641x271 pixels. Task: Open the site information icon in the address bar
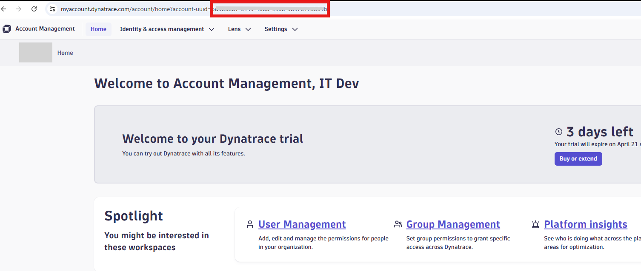[52, 9]
